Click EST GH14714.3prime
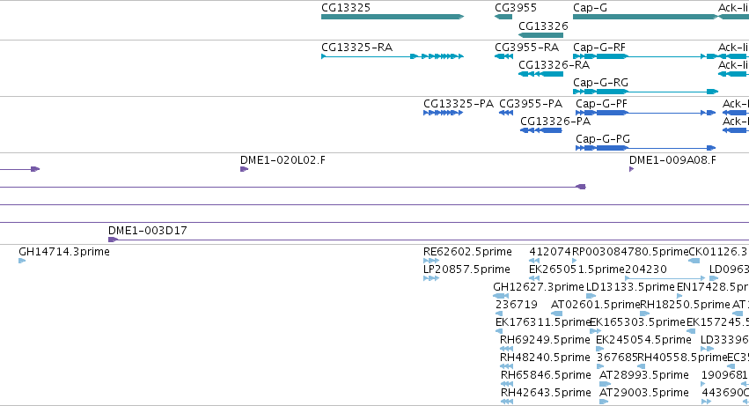Image resolution: width=749 pixels, height=406 pixels. coord(22,261)
